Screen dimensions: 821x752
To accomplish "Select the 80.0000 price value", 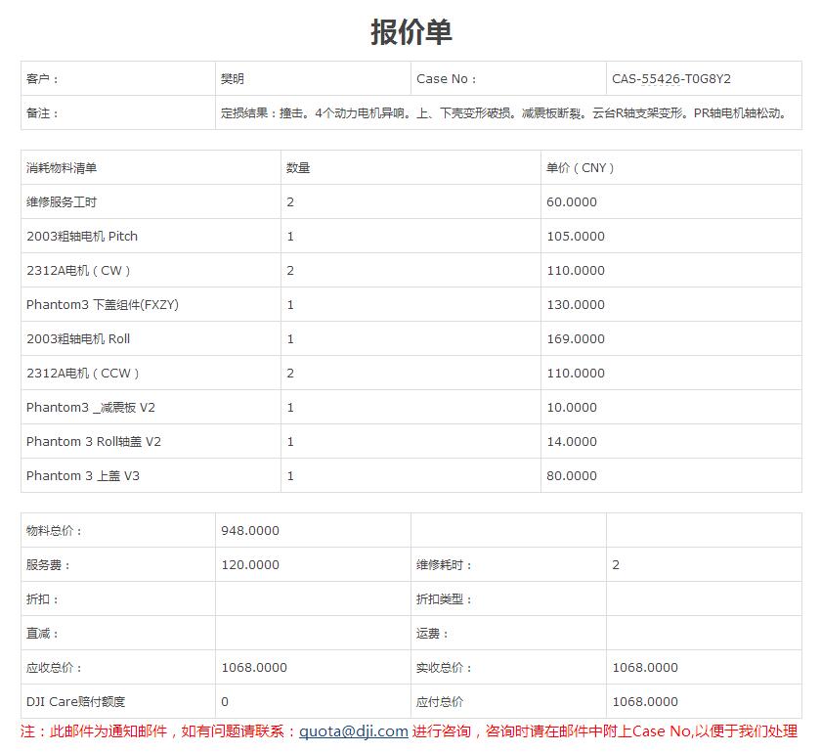I will point(572,476).
